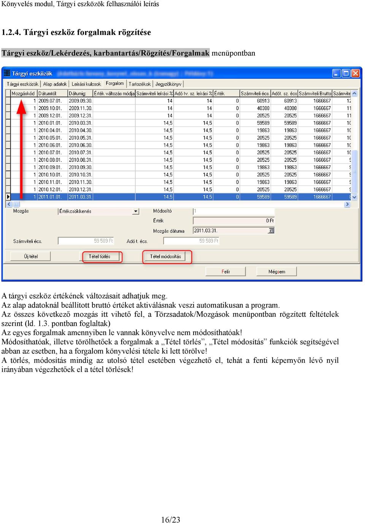Open the Leírási kulcsok tab

coord(86,84)
